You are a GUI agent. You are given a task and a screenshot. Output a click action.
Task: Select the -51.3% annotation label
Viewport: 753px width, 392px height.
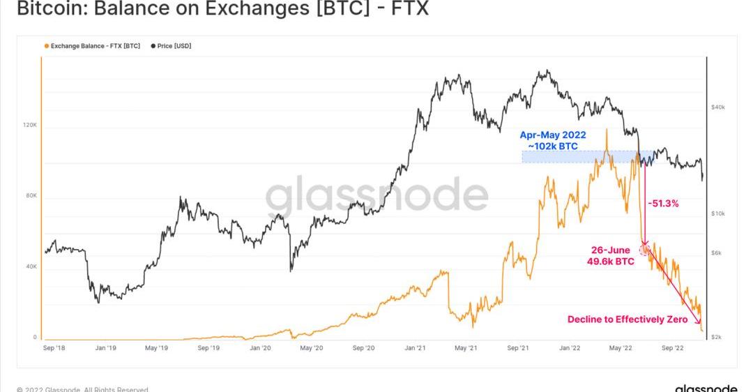pos(663,204)
